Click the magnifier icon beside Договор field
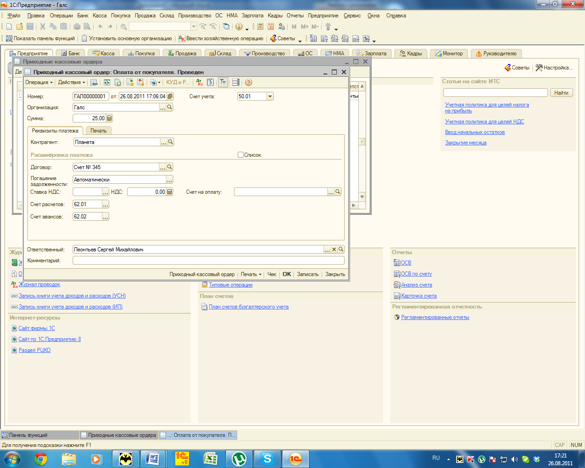This screenshot has width=585, height=468. 170,167
